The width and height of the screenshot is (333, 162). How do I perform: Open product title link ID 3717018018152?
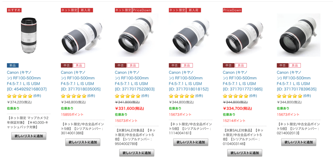(x=189, y=81)
